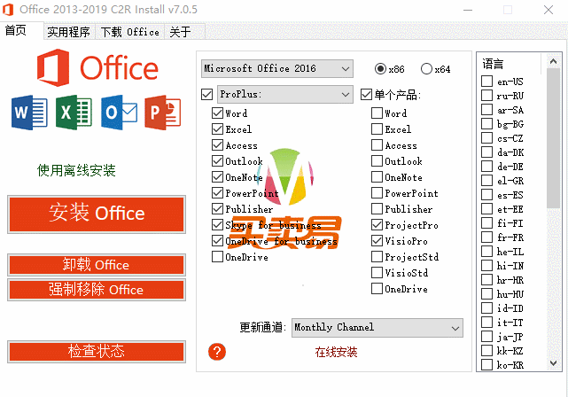Uncheck Outlook in the ProPlus list
The width and height of the screenshot is (568, 397).
(217, 160)
